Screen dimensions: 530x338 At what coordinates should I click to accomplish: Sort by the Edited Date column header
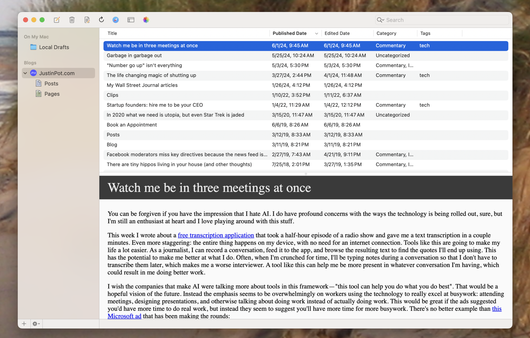[x=337, y=33]
